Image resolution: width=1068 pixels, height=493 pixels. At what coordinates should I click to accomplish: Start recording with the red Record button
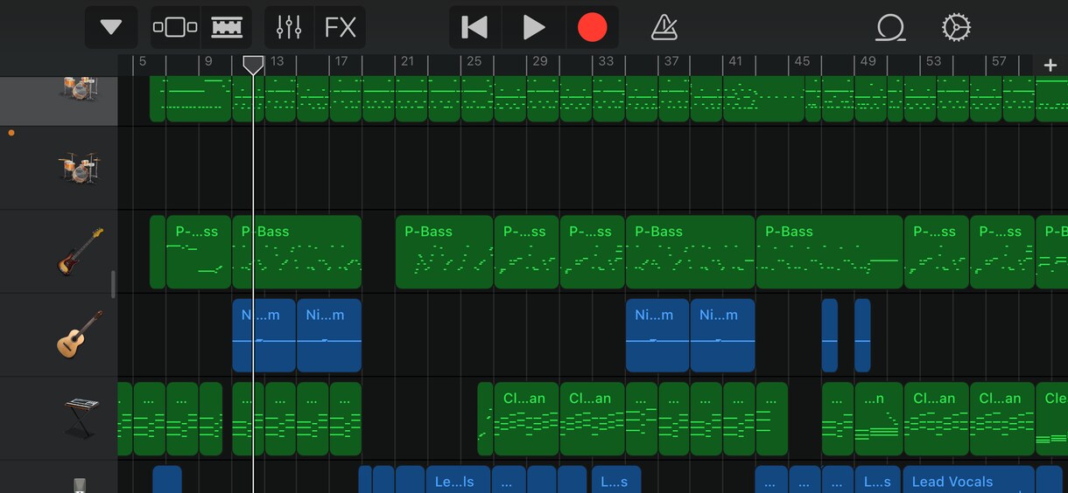pos(593,27)
